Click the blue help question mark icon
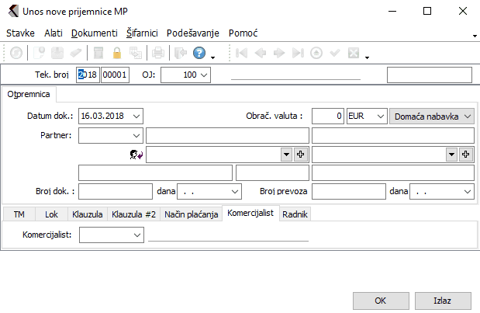Viewport: 480px width, 313px height. tap(199, 54)
